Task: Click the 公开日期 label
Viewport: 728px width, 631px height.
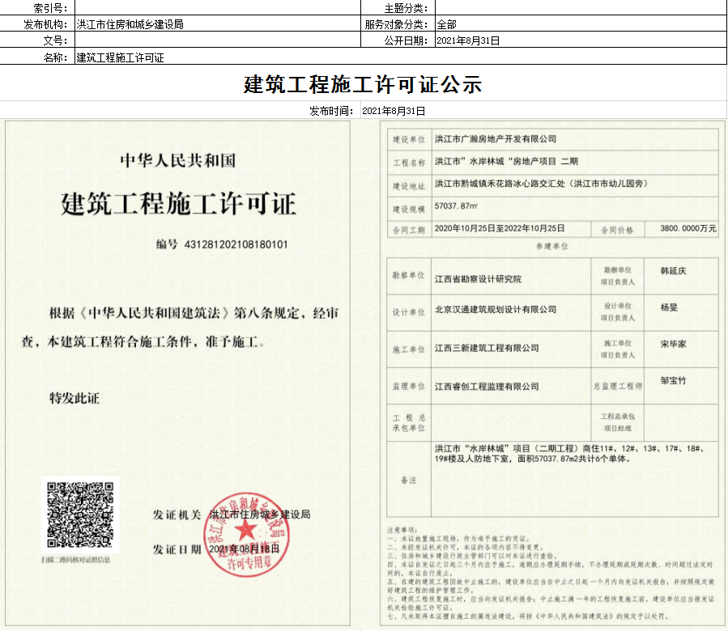Action: pyautogui.click(x=406, y=40)
